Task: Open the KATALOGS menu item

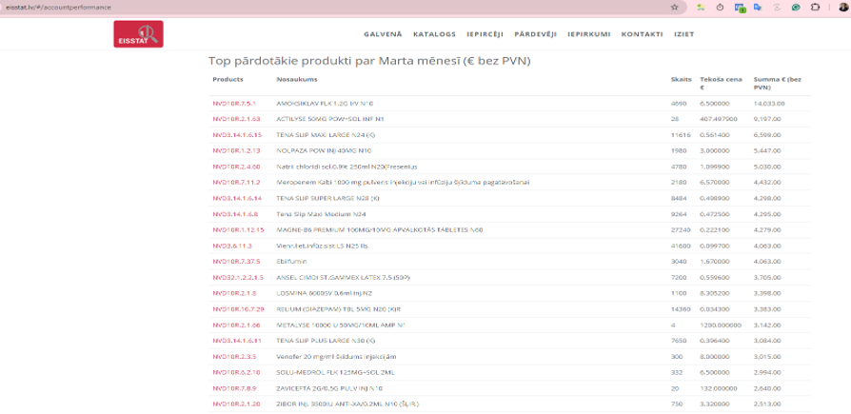Action: coord(434,34)
